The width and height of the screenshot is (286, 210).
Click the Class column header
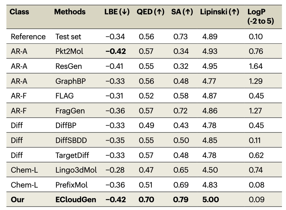(19, 12)
